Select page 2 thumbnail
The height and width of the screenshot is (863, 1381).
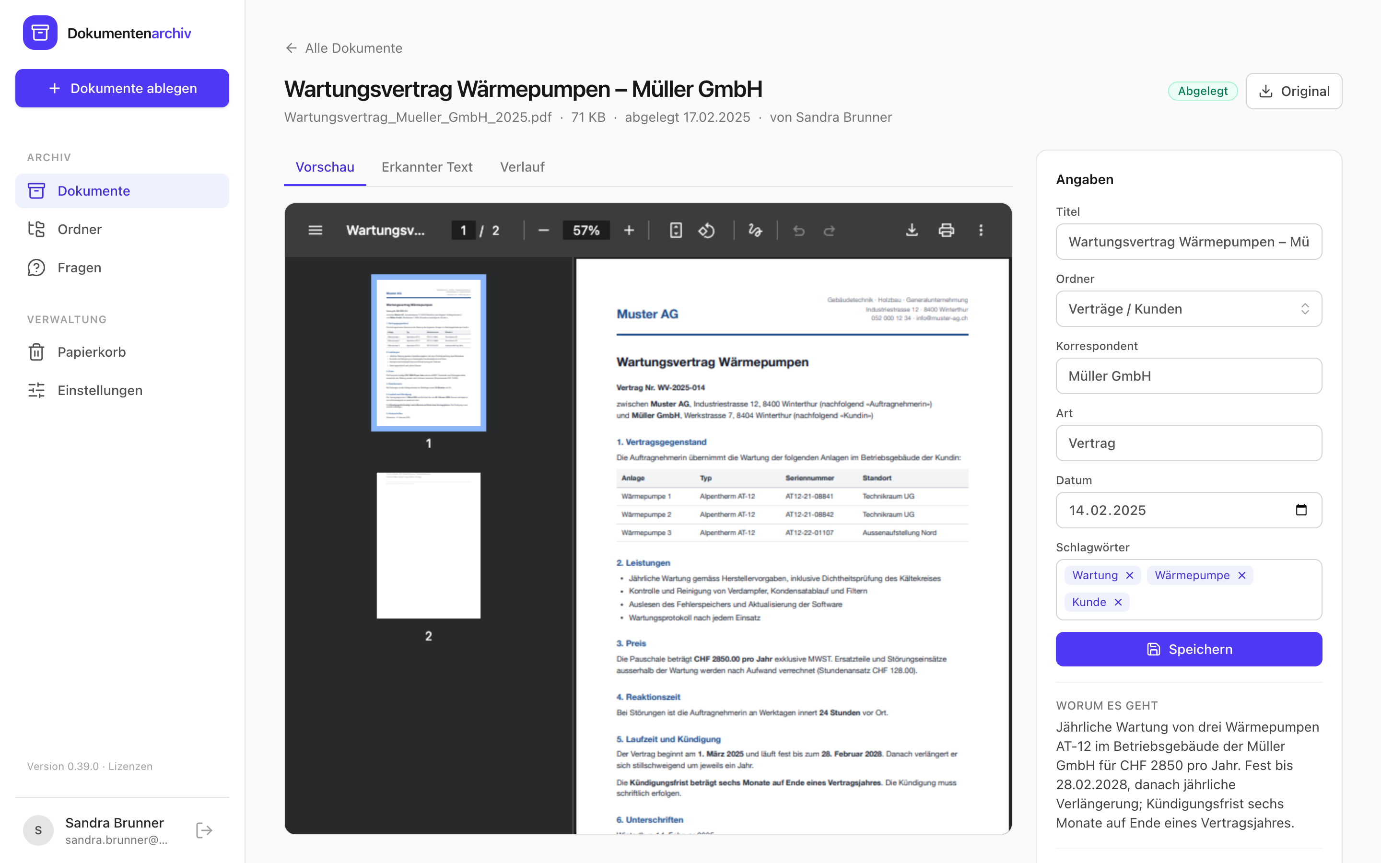click(429, 545)
